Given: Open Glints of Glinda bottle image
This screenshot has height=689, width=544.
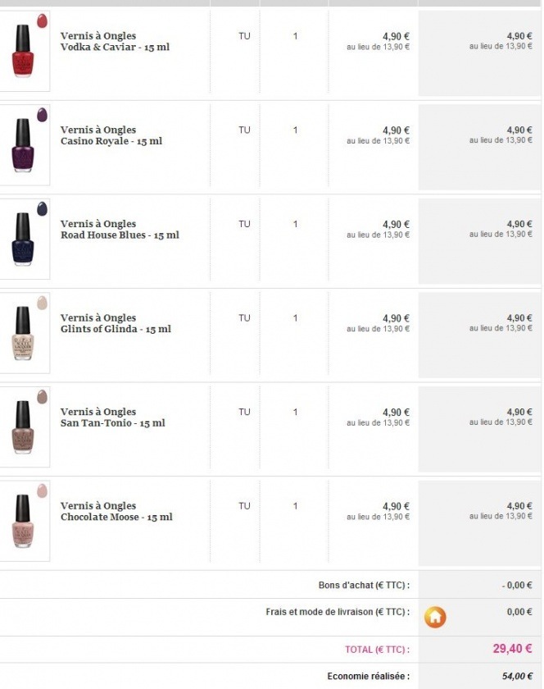Looking at the screenshot, I should (x=23, y=334).
